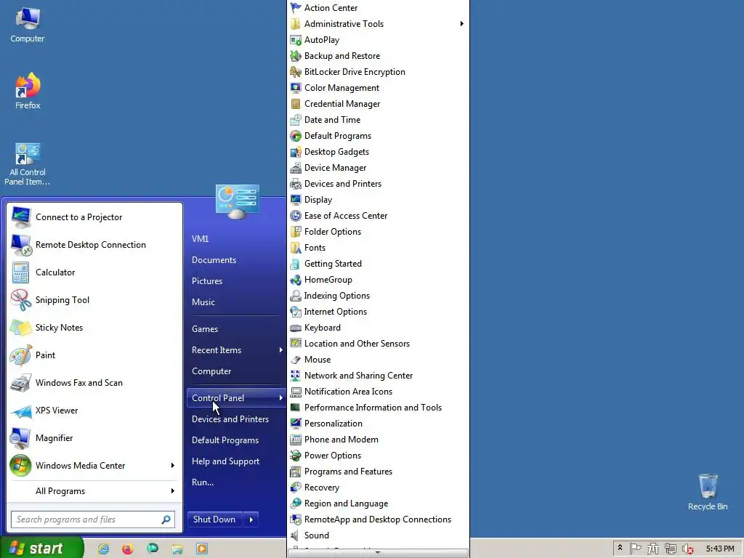
Task: Select Performance Information and Tools entry
Action: (373, 408)
